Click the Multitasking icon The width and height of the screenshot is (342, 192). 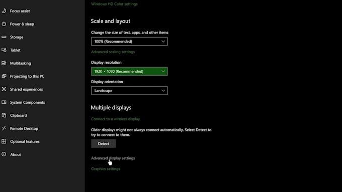4,63
